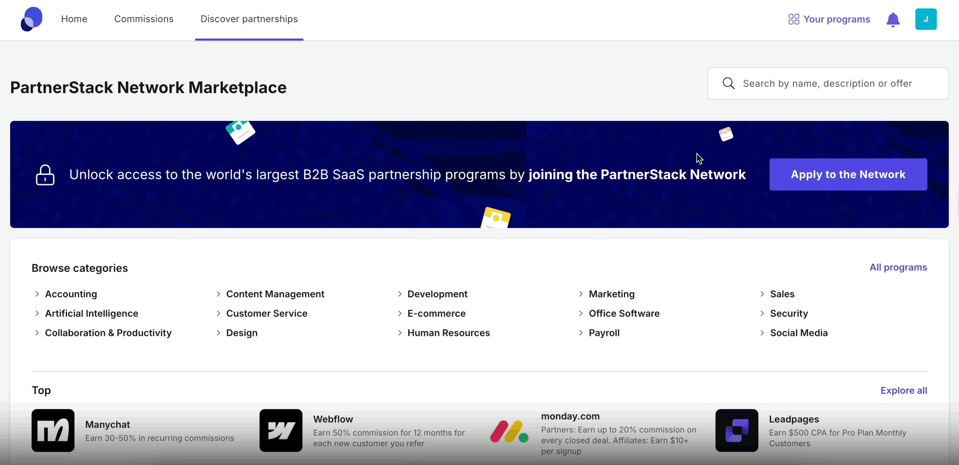Click the chevron beside Sales

(x=762, y=294)
